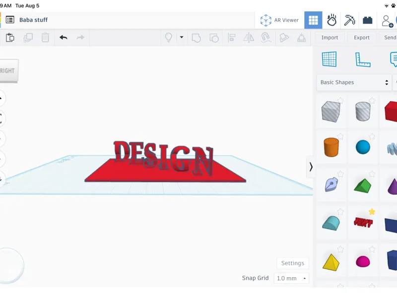Open the AR Viewer

pos(279,20)
